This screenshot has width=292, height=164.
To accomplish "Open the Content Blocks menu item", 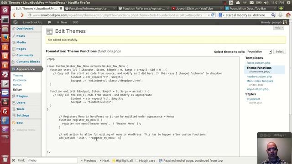I will pyautogui.click(x=28, y=61).
